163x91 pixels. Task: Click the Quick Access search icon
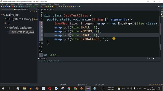pos(156,7)
